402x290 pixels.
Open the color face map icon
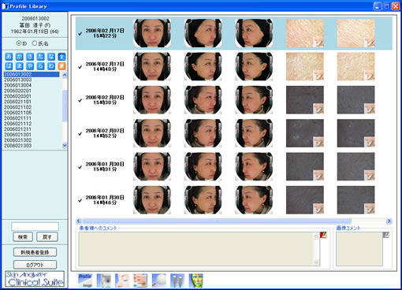(x=196, y=281)
